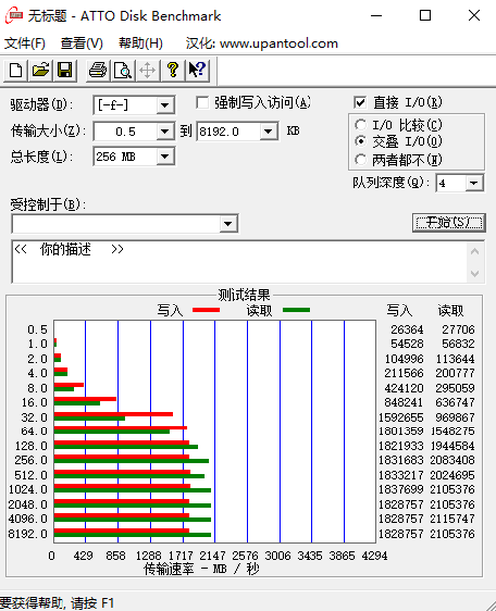Click inside the 你的描述 description box
The width and height of the screenshot is (496, 611).
240,261
